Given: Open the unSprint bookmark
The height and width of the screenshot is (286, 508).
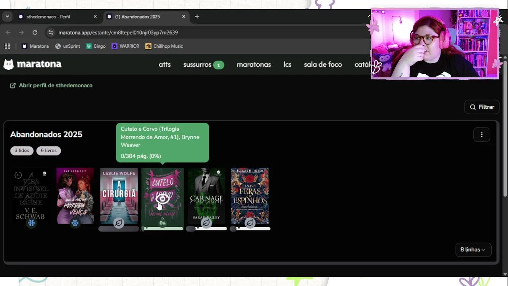Looking at the screenshot, I should coord(67,46).
